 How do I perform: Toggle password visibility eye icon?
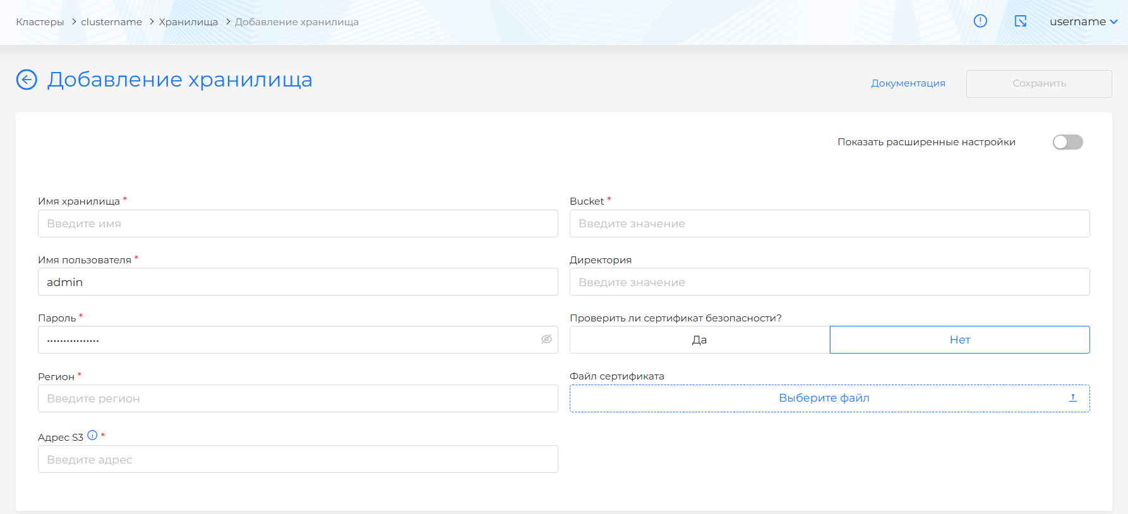coord(546,340)
